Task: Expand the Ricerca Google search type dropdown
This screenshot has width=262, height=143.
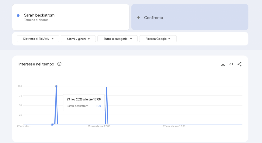Action: (x=158, y=39)
